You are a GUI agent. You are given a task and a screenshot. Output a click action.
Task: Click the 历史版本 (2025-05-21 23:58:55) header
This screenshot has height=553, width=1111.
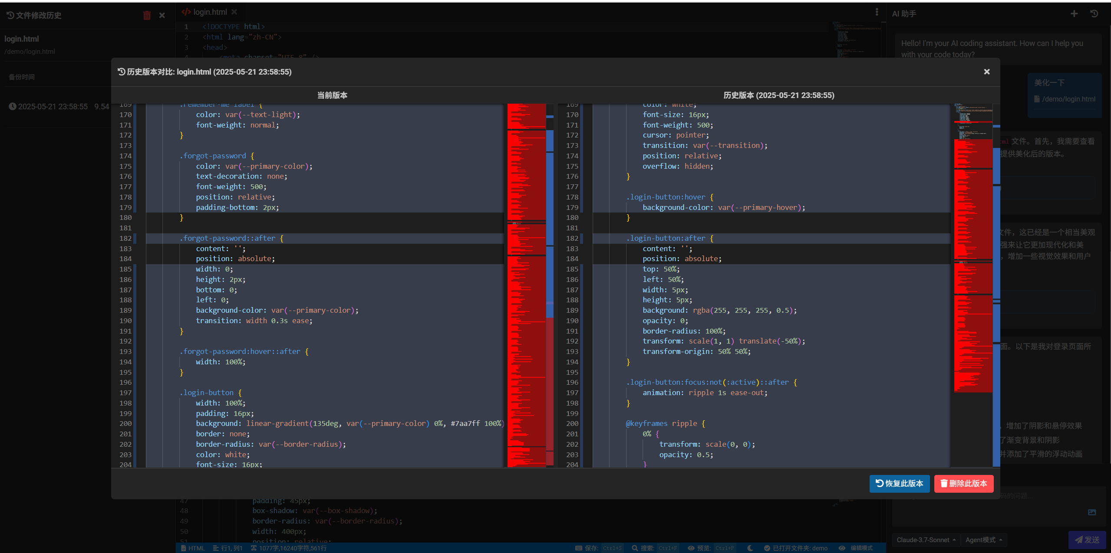778,95
